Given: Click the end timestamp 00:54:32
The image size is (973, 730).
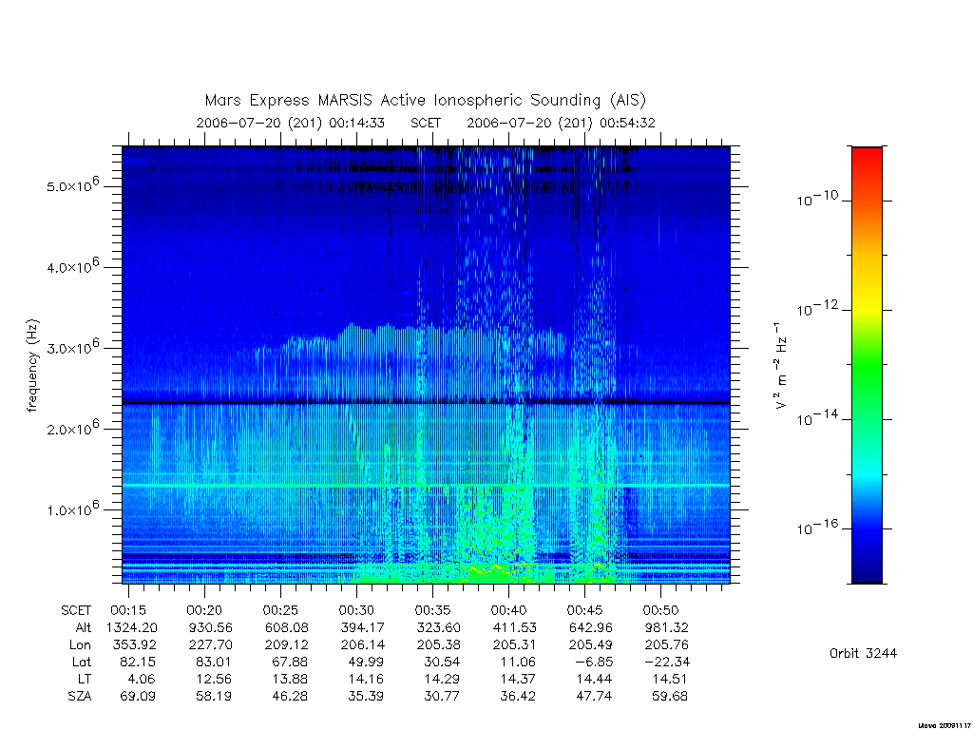Looking at the screenshot, I should [627, 123].
